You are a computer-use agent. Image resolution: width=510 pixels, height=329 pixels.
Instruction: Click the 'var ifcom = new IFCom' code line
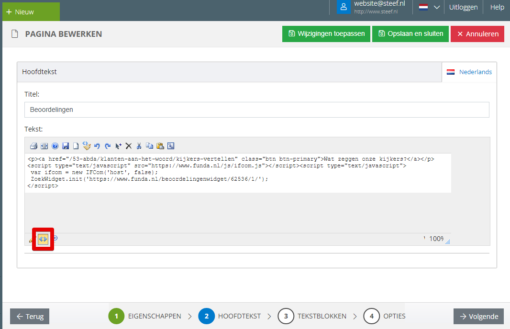[94, 172]
